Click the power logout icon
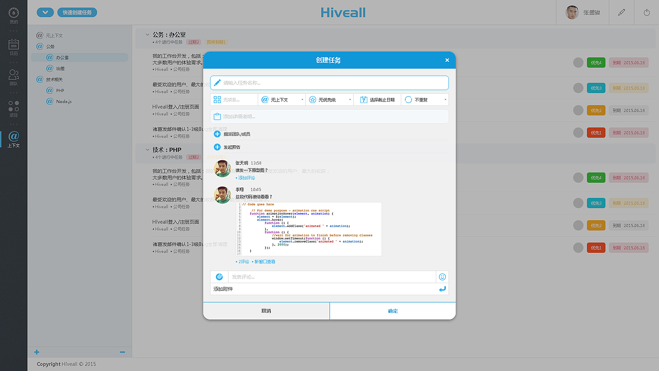This screenshot has width=659, height=371. (647, 12)
